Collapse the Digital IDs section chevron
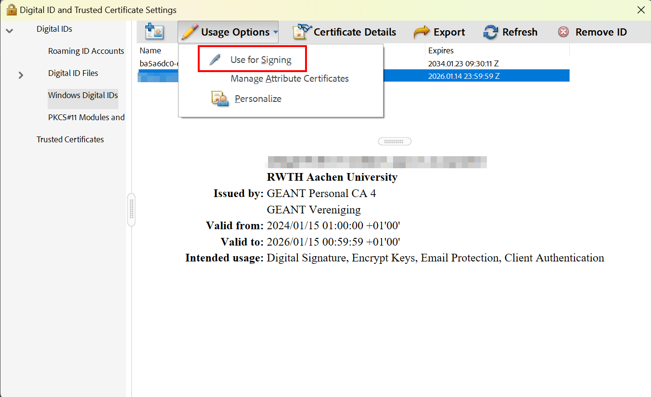Image resolution: width=651 pixels, height=397 pixels. [x=10, y=29]
